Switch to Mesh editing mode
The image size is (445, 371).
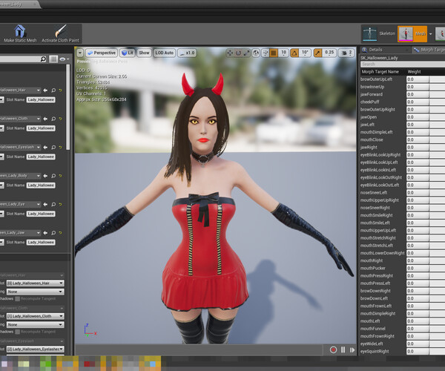pos(412,34)
